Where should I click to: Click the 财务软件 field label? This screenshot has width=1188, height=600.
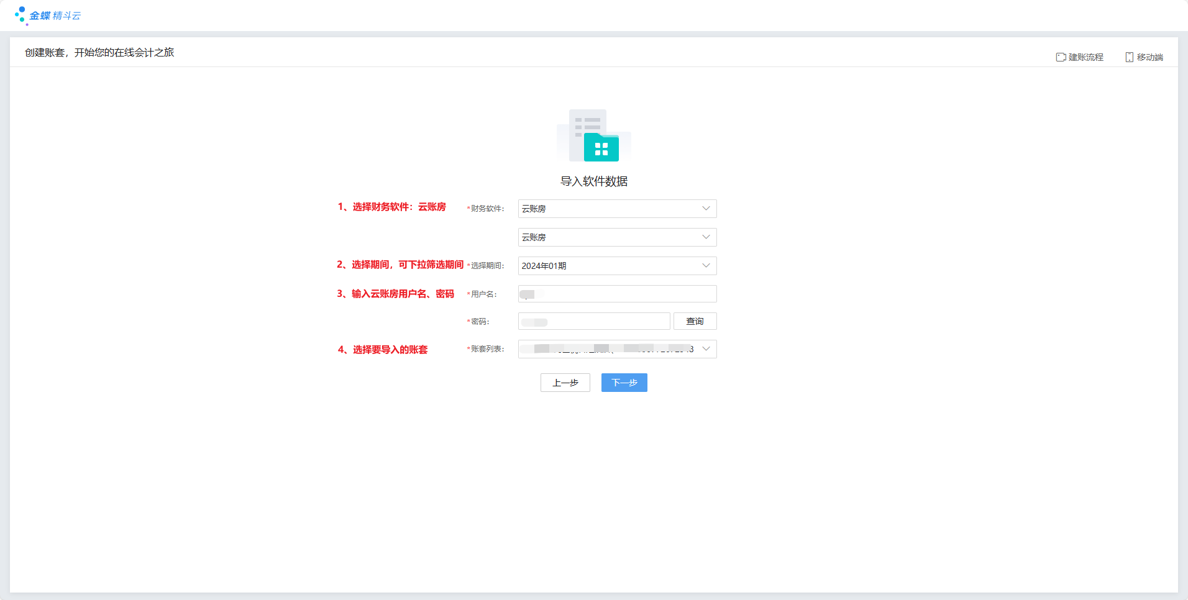[x=486, y=209]
